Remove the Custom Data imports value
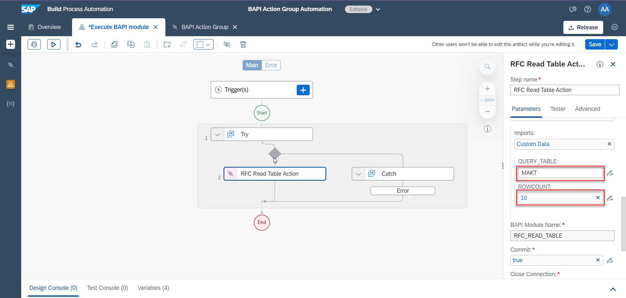The width and height of the screenshot is (626, 298). point(609,144)
